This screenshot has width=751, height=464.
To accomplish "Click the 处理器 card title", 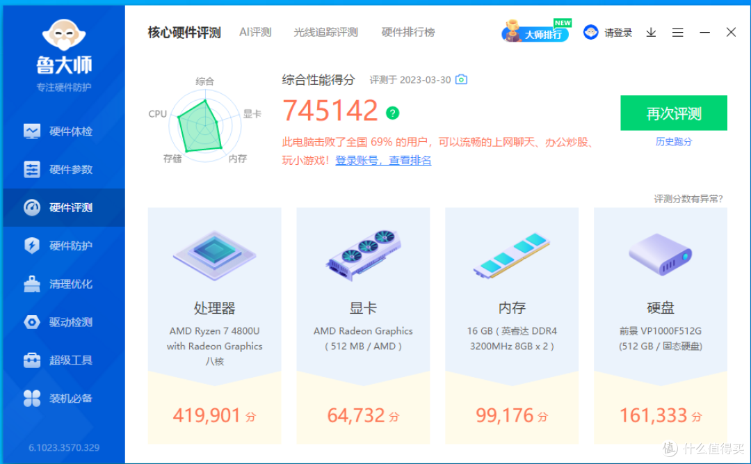I will pyautogui.click(x=214, y=307).
